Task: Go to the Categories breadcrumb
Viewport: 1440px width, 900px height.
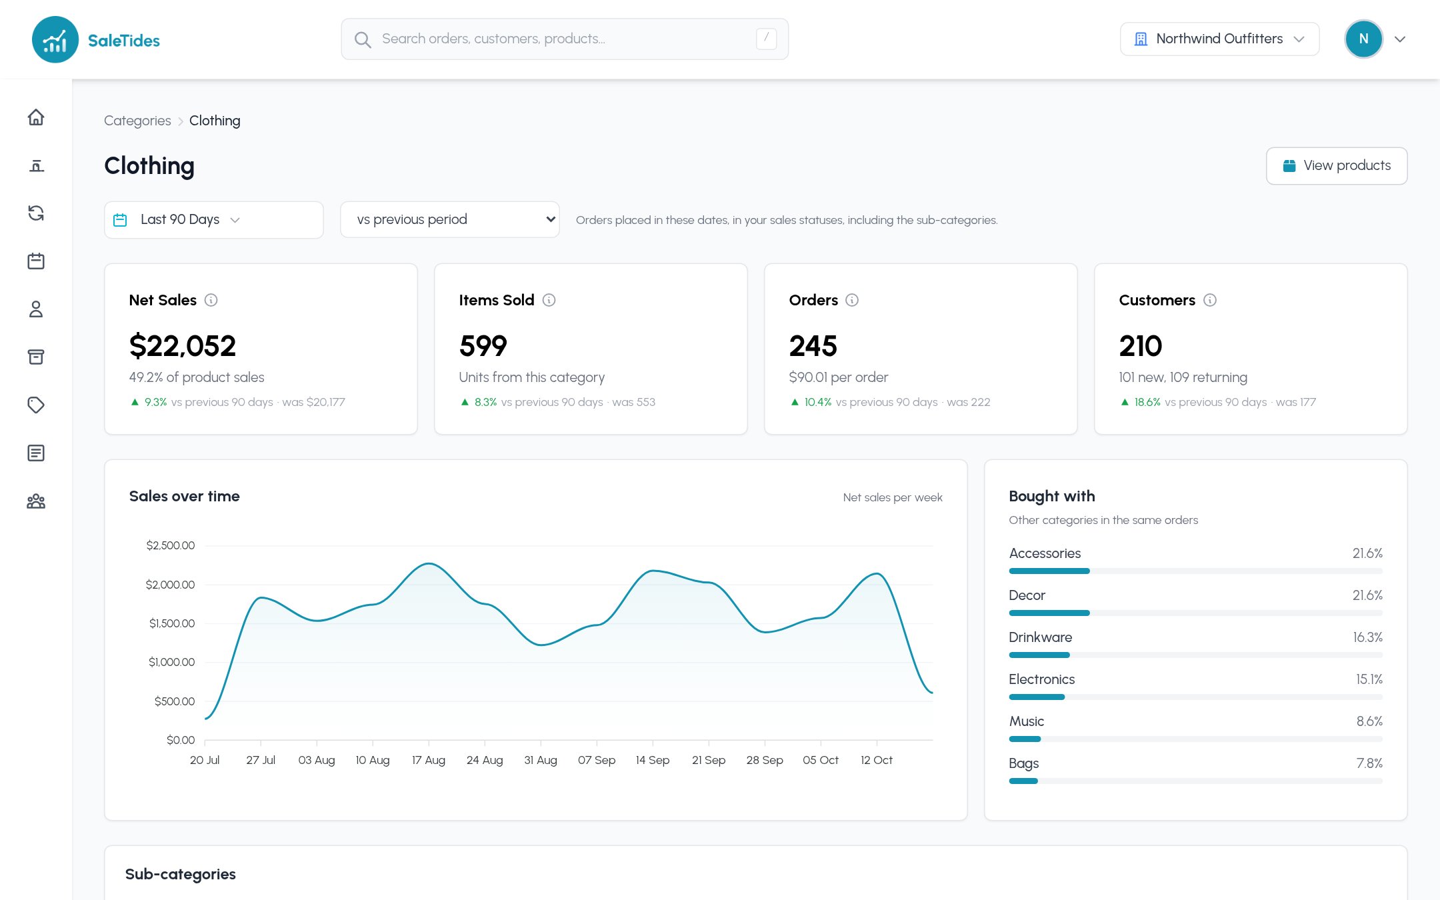Action: coord(137,121)
